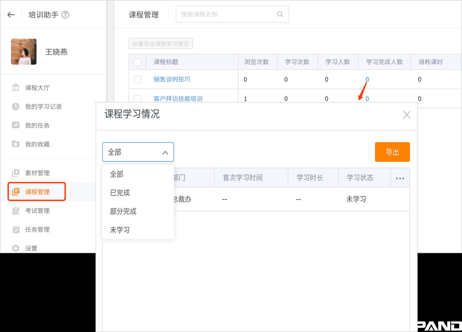
Task: Open the help question mark icon
Action: point(65,15)
